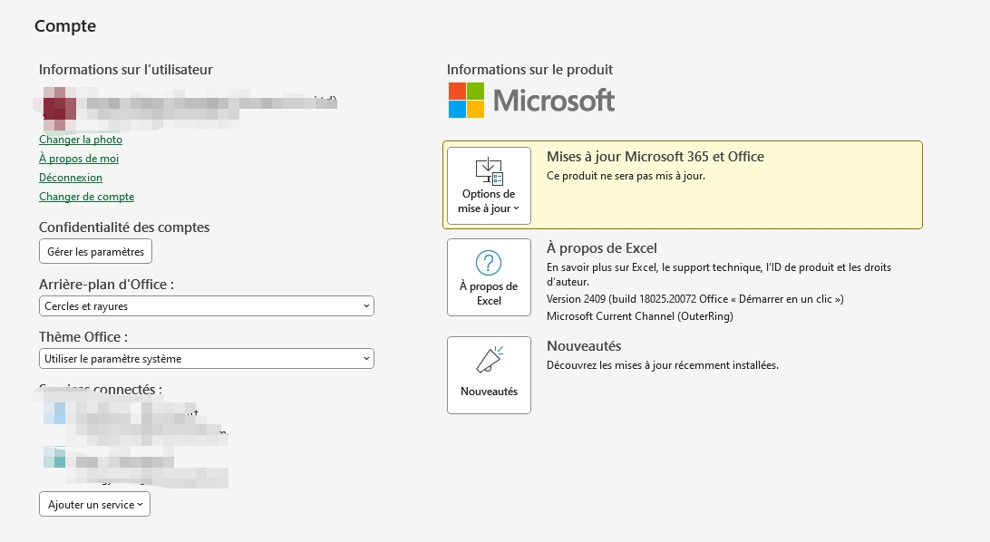990x542 pixels.
Task: Click the Compte page heading
Action: tap(65, 26)
